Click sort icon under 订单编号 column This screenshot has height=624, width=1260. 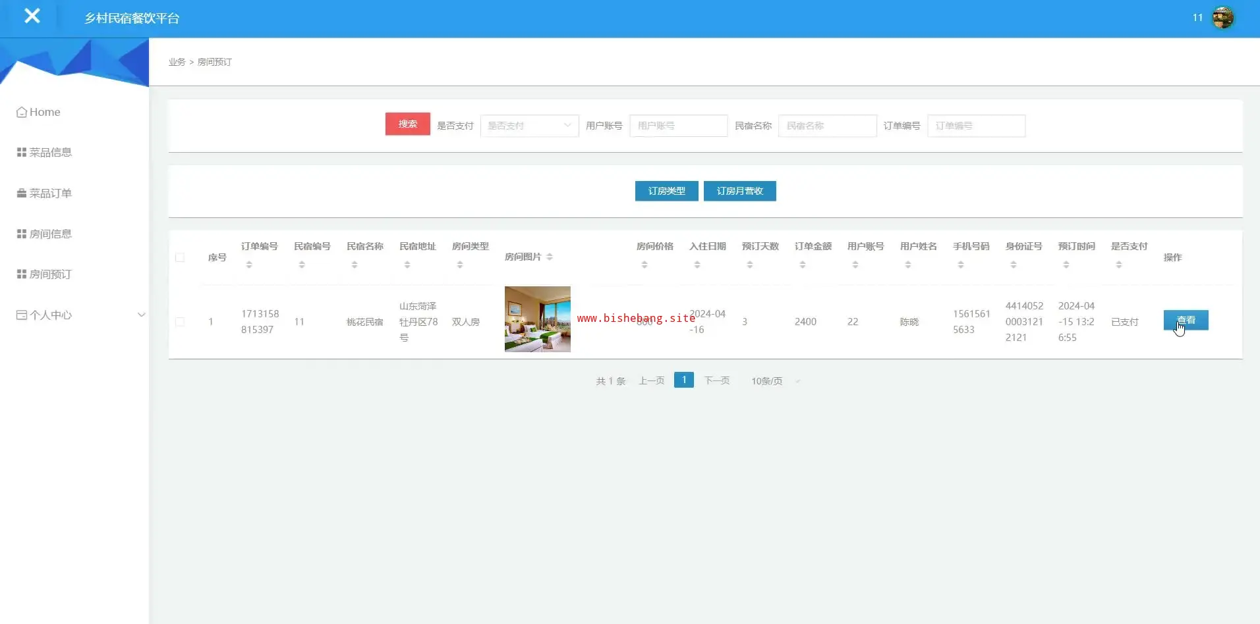(x=249, y=265)
